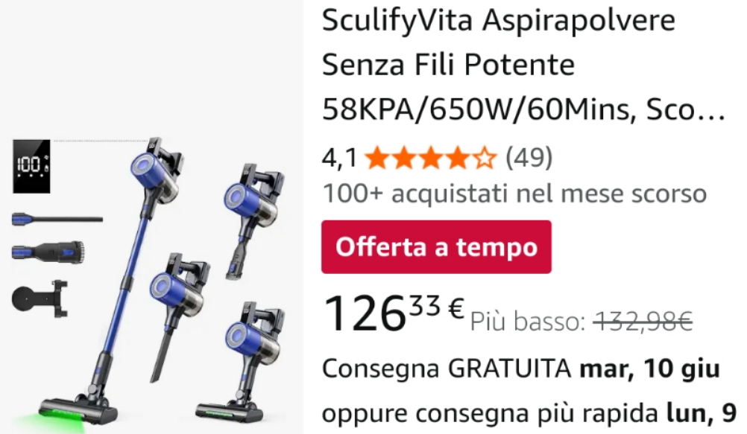
Task: Click the brush attachment accessory image
Action: [48, 252]
